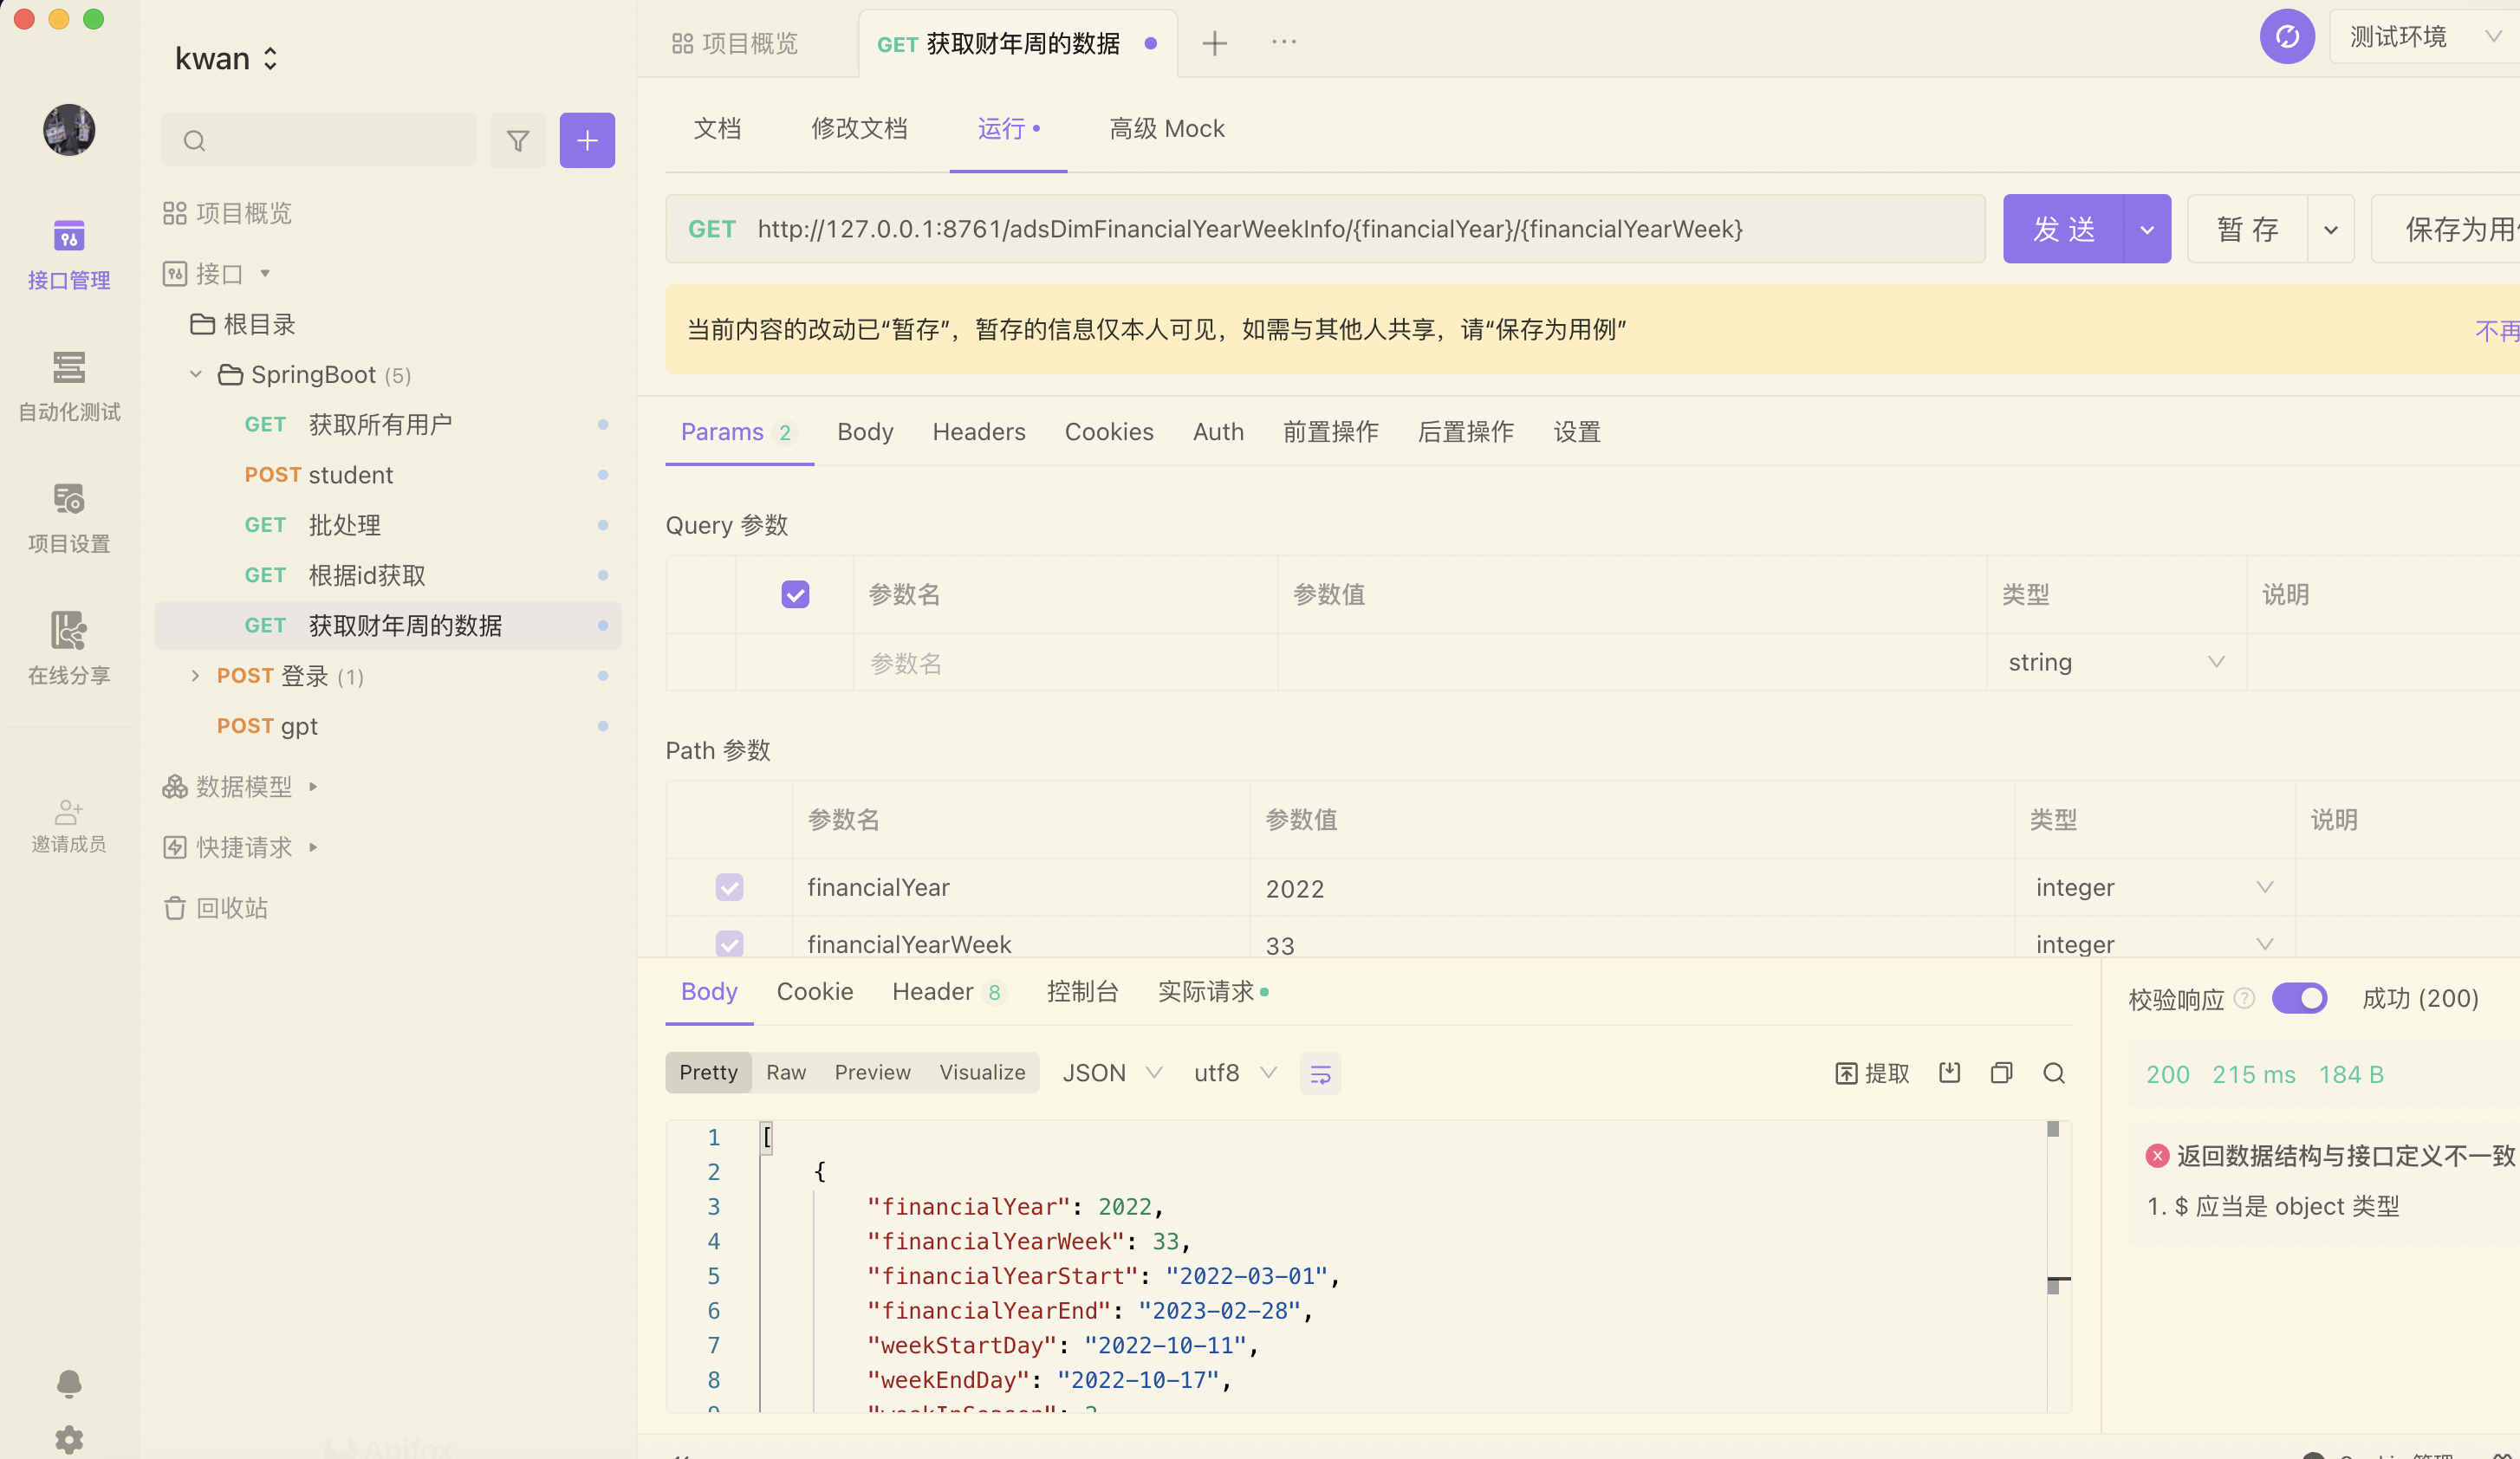Image resolution: width=2520 pixels, height=1459 pixels.
Task: Switch to the 高级 Mock tab
Action: [x=1166, y=129]
